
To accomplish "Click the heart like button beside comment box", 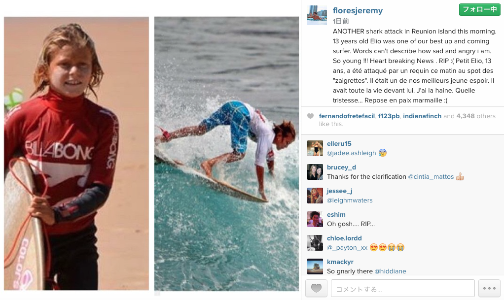I will click(316, 288).
